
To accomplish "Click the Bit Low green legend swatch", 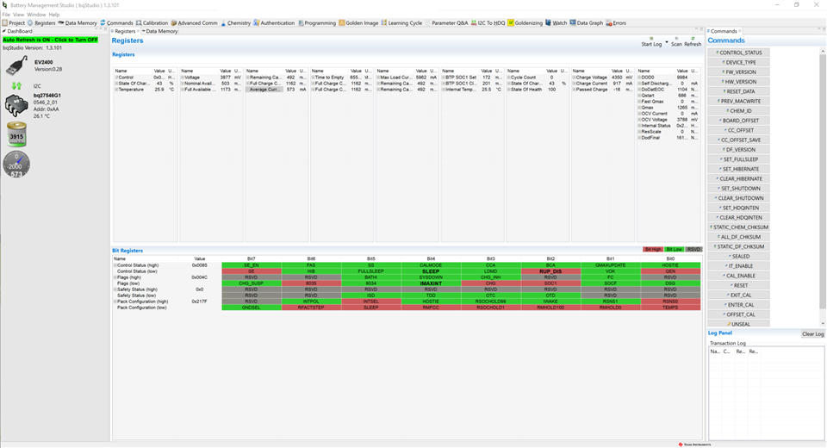I will (674, 250).
